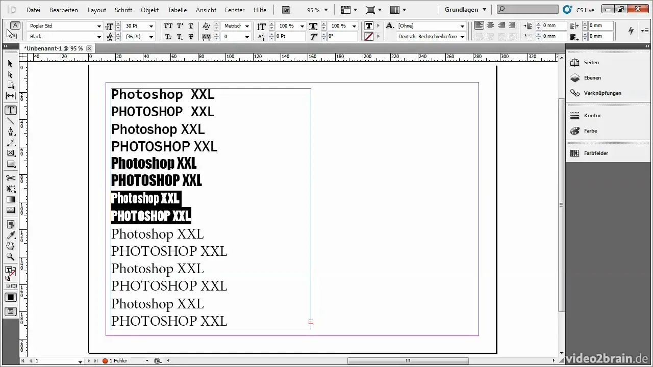This screenshot has width=653, height=367.
Task: Toggle All Caps formatting
Action: 169,26
